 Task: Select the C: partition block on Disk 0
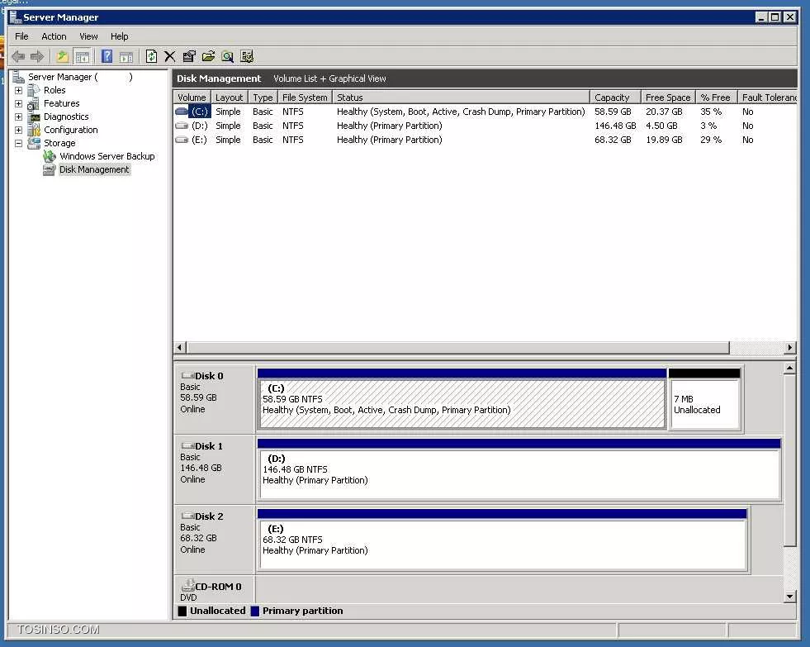(462, 399)
